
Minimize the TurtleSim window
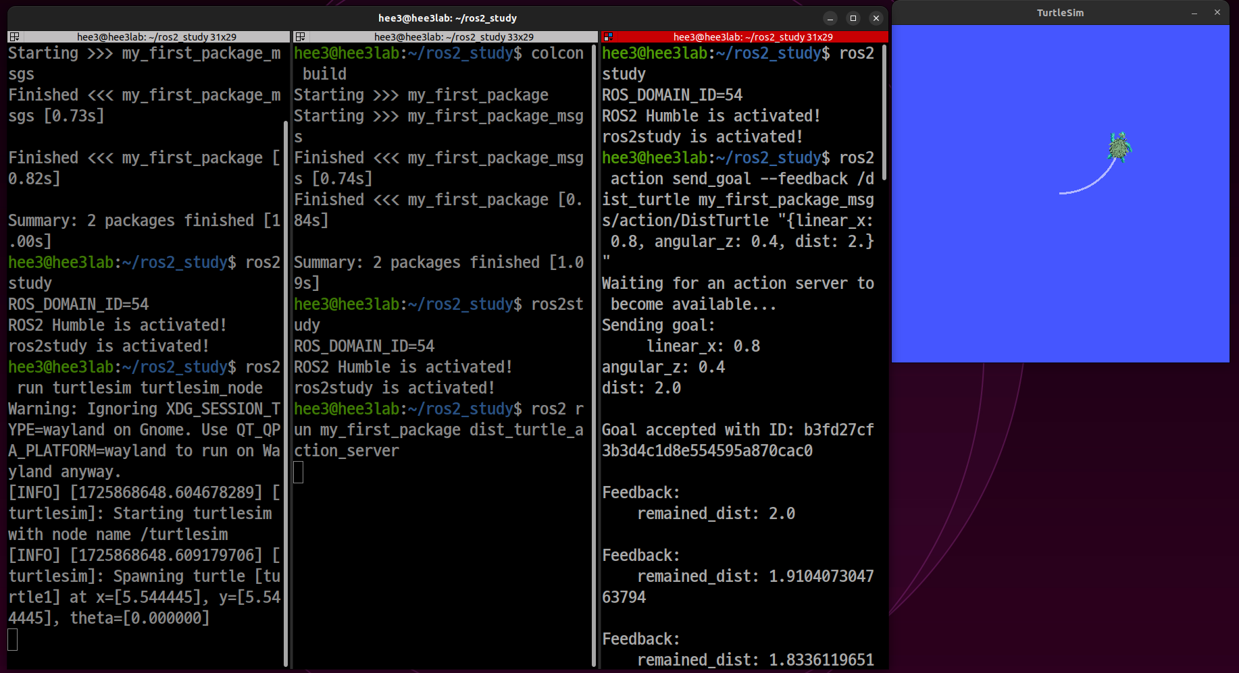(x=1194, y=12)
